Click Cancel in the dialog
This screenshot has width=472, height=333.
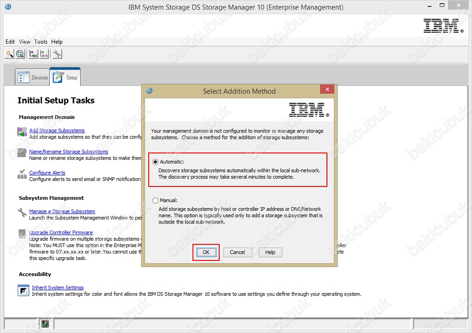click(237, 252)
